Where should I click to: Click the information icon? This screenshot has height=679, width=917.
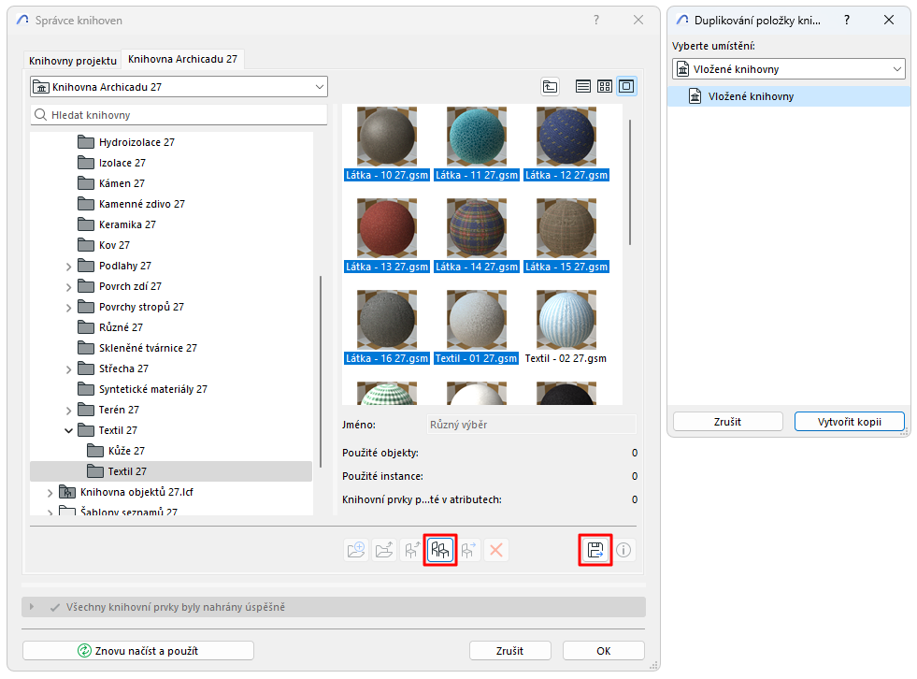(x=623, y=550)
